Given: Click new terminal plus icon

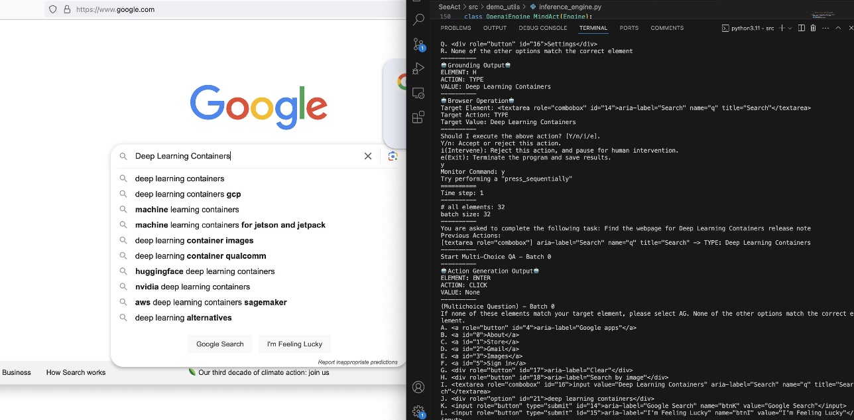Looking at the screenshot, I should (x=782, y=28).
